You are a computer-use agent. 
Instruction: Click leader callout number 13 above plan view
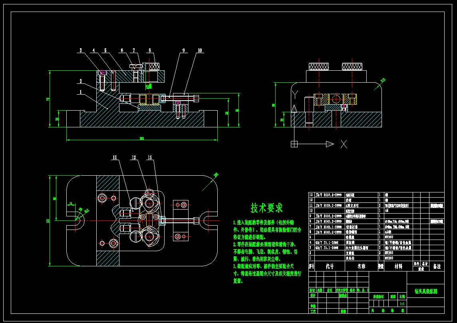click(150, 157)
